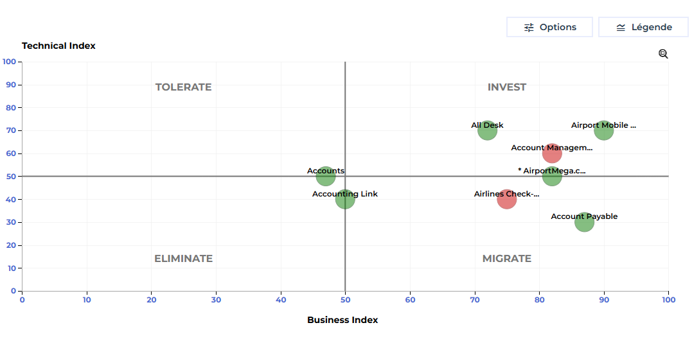Click the Business Index axis title

[342, 320]
